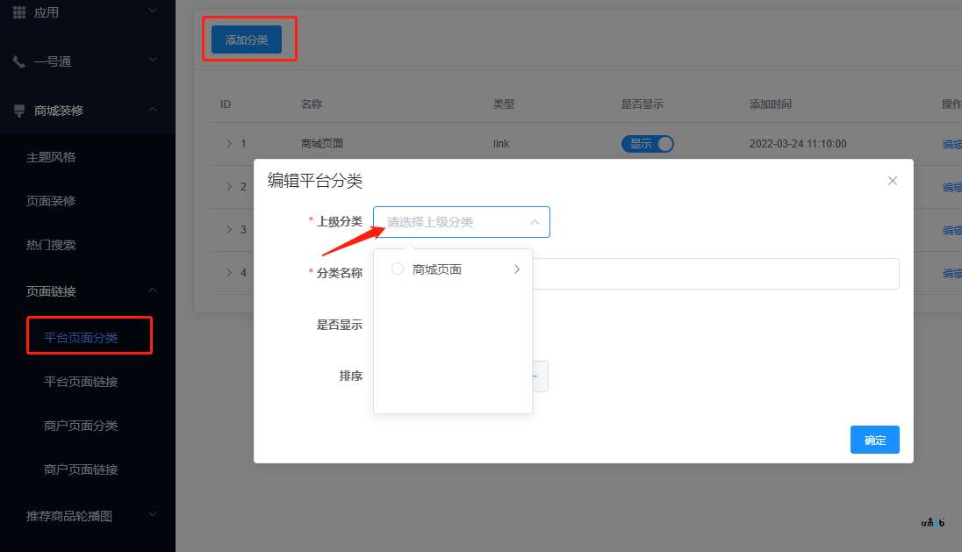Click the 添加时间 column header
Image resolution: width=962 pixels, height=552 pixels.
771,104
